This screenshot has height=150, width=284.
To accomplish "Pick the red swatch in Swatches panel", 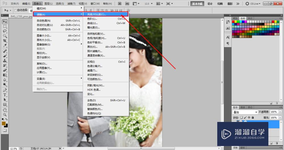I will 233,22.
